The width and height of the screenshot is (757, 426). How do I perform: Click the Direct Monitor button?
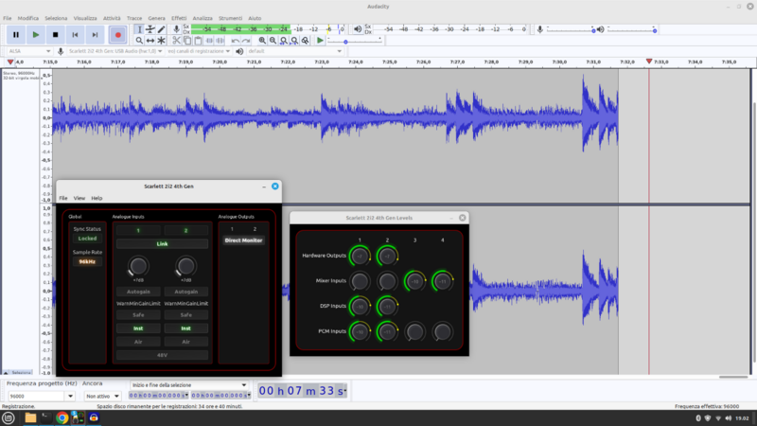point(244,240)
